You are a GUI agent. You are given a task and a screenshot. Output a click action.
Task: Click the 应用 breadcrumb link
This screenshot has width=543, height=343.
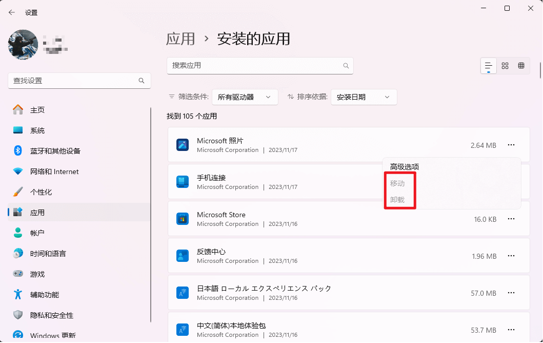tap(180, 39)
